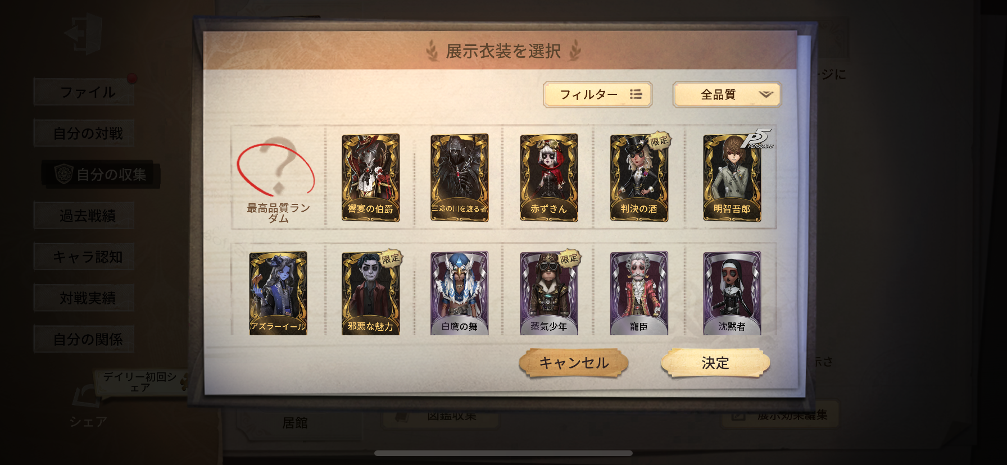Viewport: 1007px width, 465px height.
Task: Choose the 三途の川を渡る者 costume card
Action: 459,177
